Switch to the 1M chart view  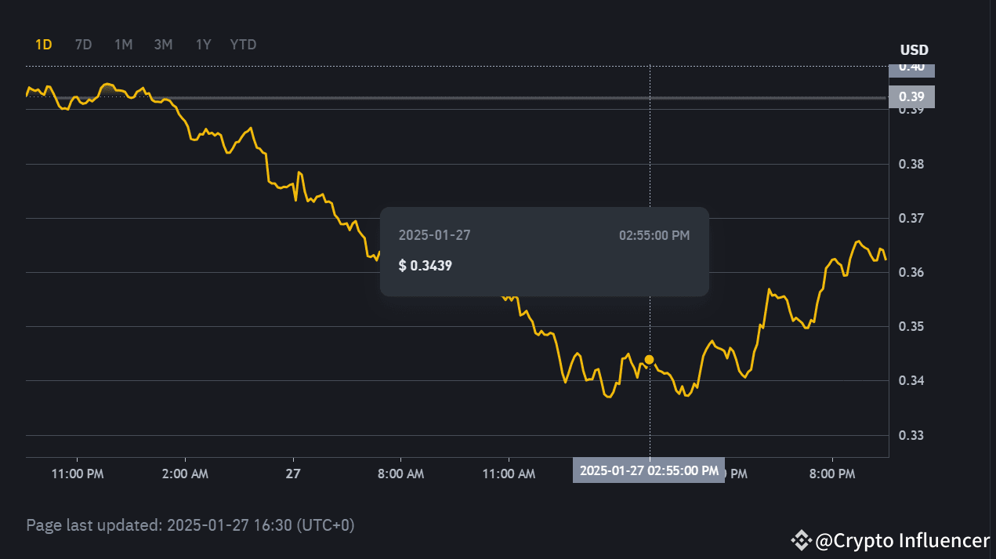123,45
